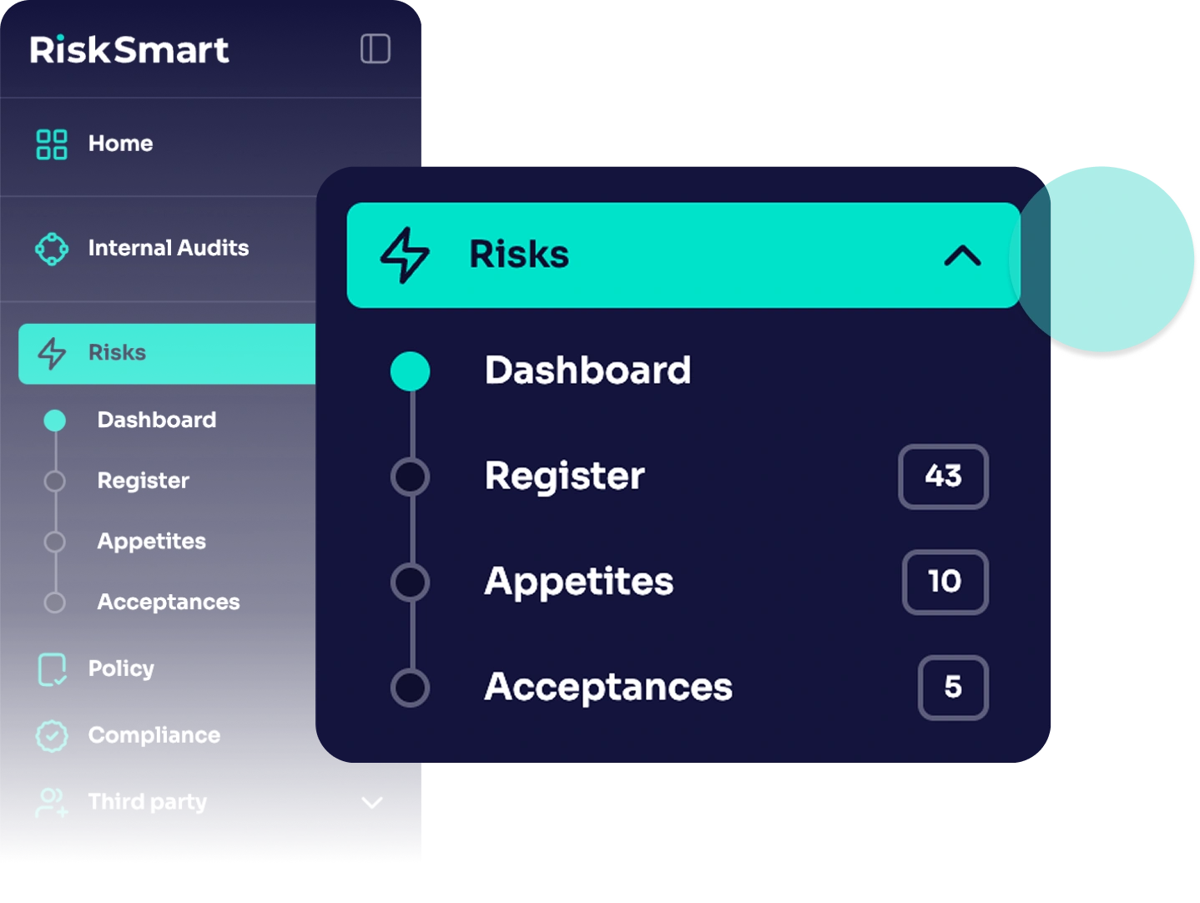Select the Internal Audits icon
The width and height of the screenshot is (1200, 903).
[x=52, y=248]
